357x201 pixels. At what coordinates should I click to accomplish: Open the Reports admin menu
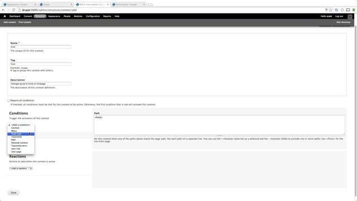107,16
